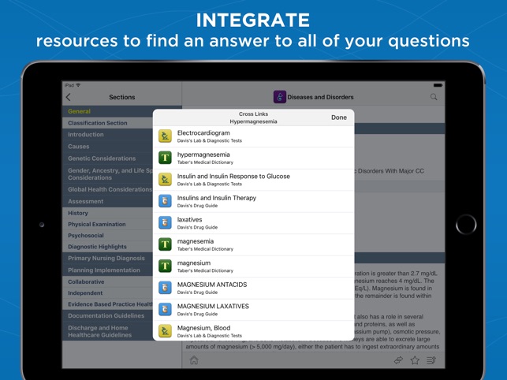Tap the favorite star icon
Image resolution: width=507 pixels, height=380 pixels.
click(x=415, y=360)
